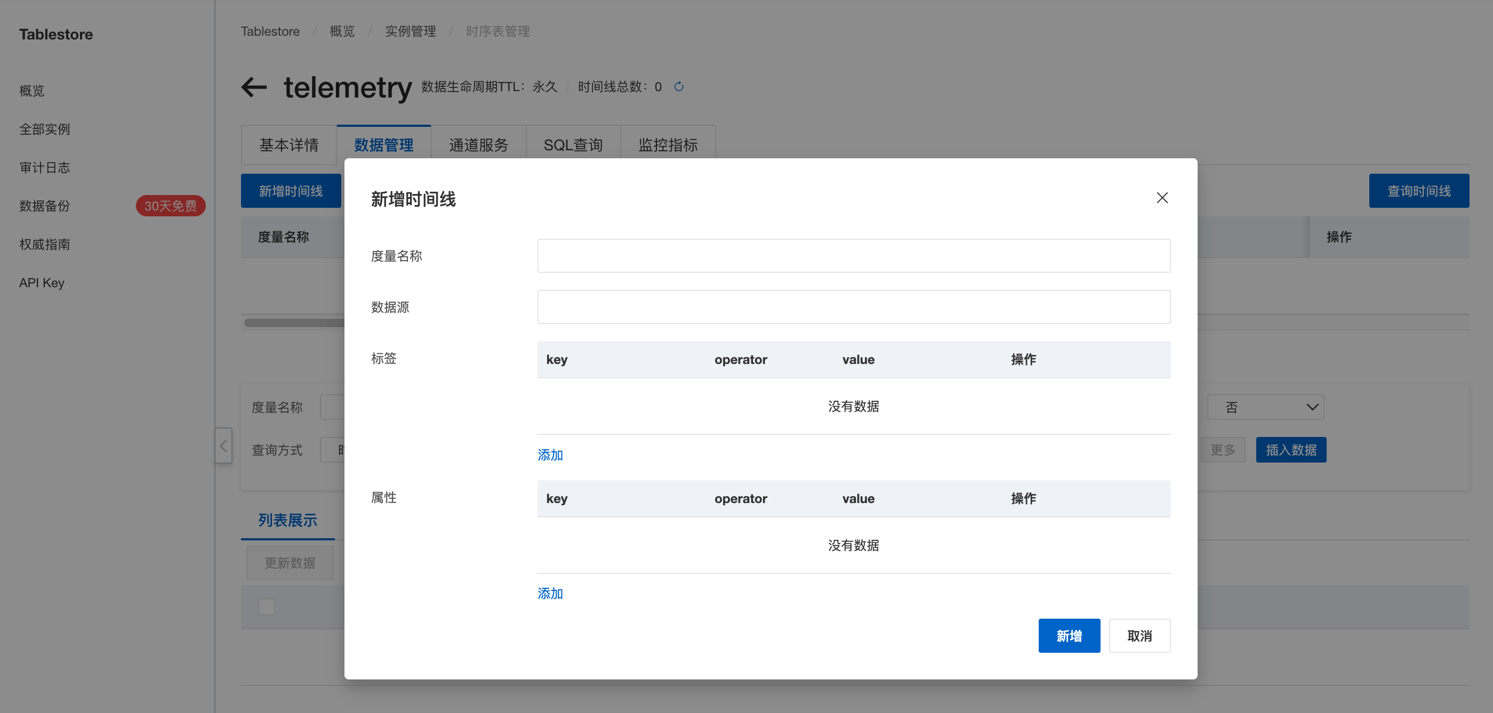Select the 列表展示 tab
Image resolution: width=1493 pixels, height=713 pixels.
(x=287, y=520)
